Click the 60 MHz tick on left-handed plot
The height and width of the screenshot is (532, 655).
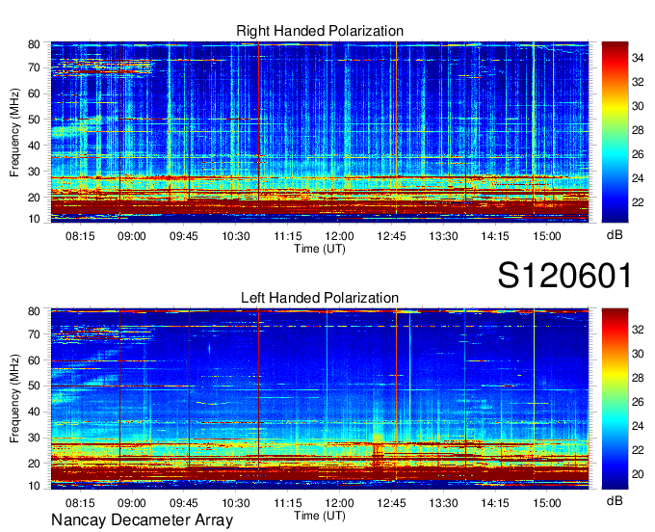click(x=34, y=360)
